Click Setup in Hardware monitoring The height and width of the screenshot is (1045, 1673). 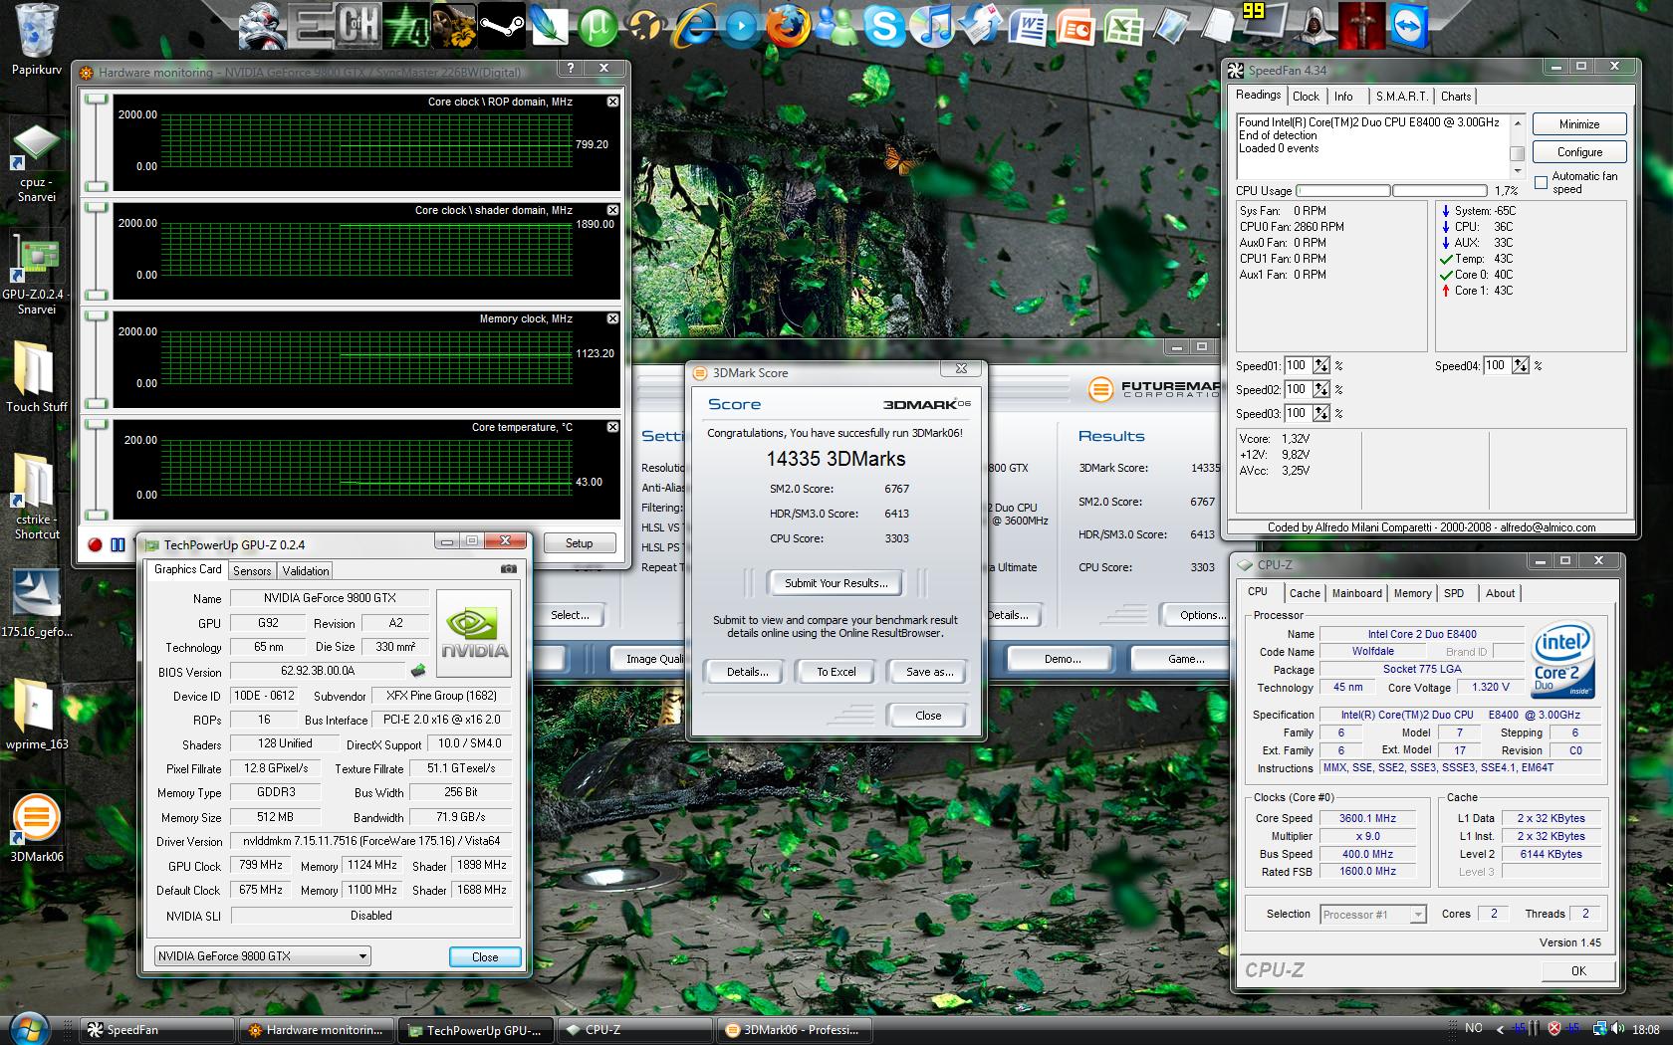[x=579, y=543]
